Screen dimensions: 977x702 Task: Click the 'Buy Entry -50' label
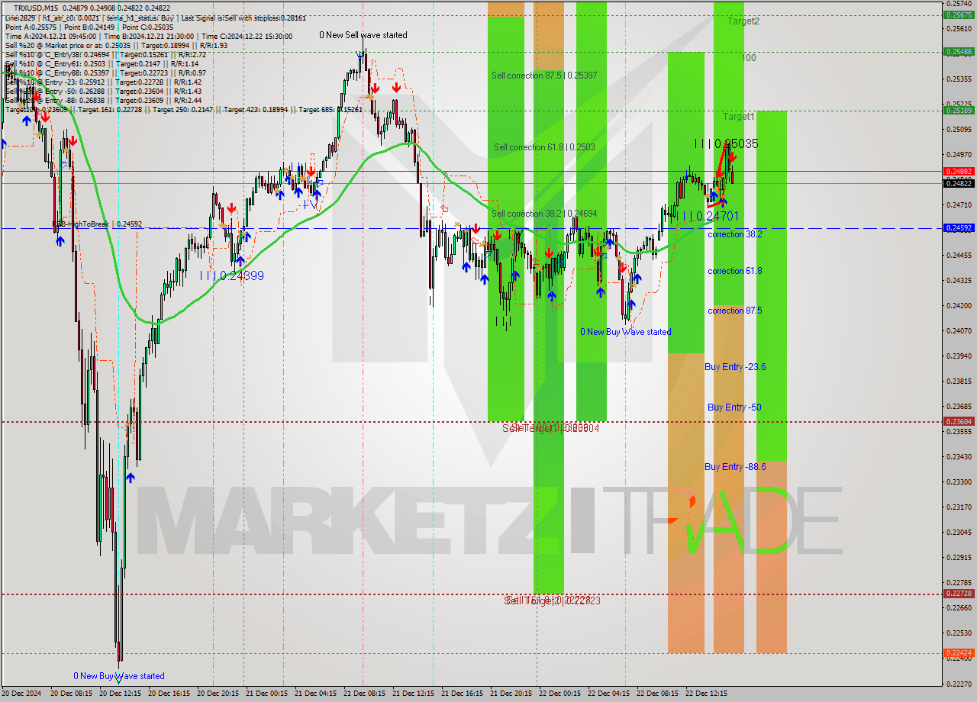pyautogui.click(x=734, y=407)
